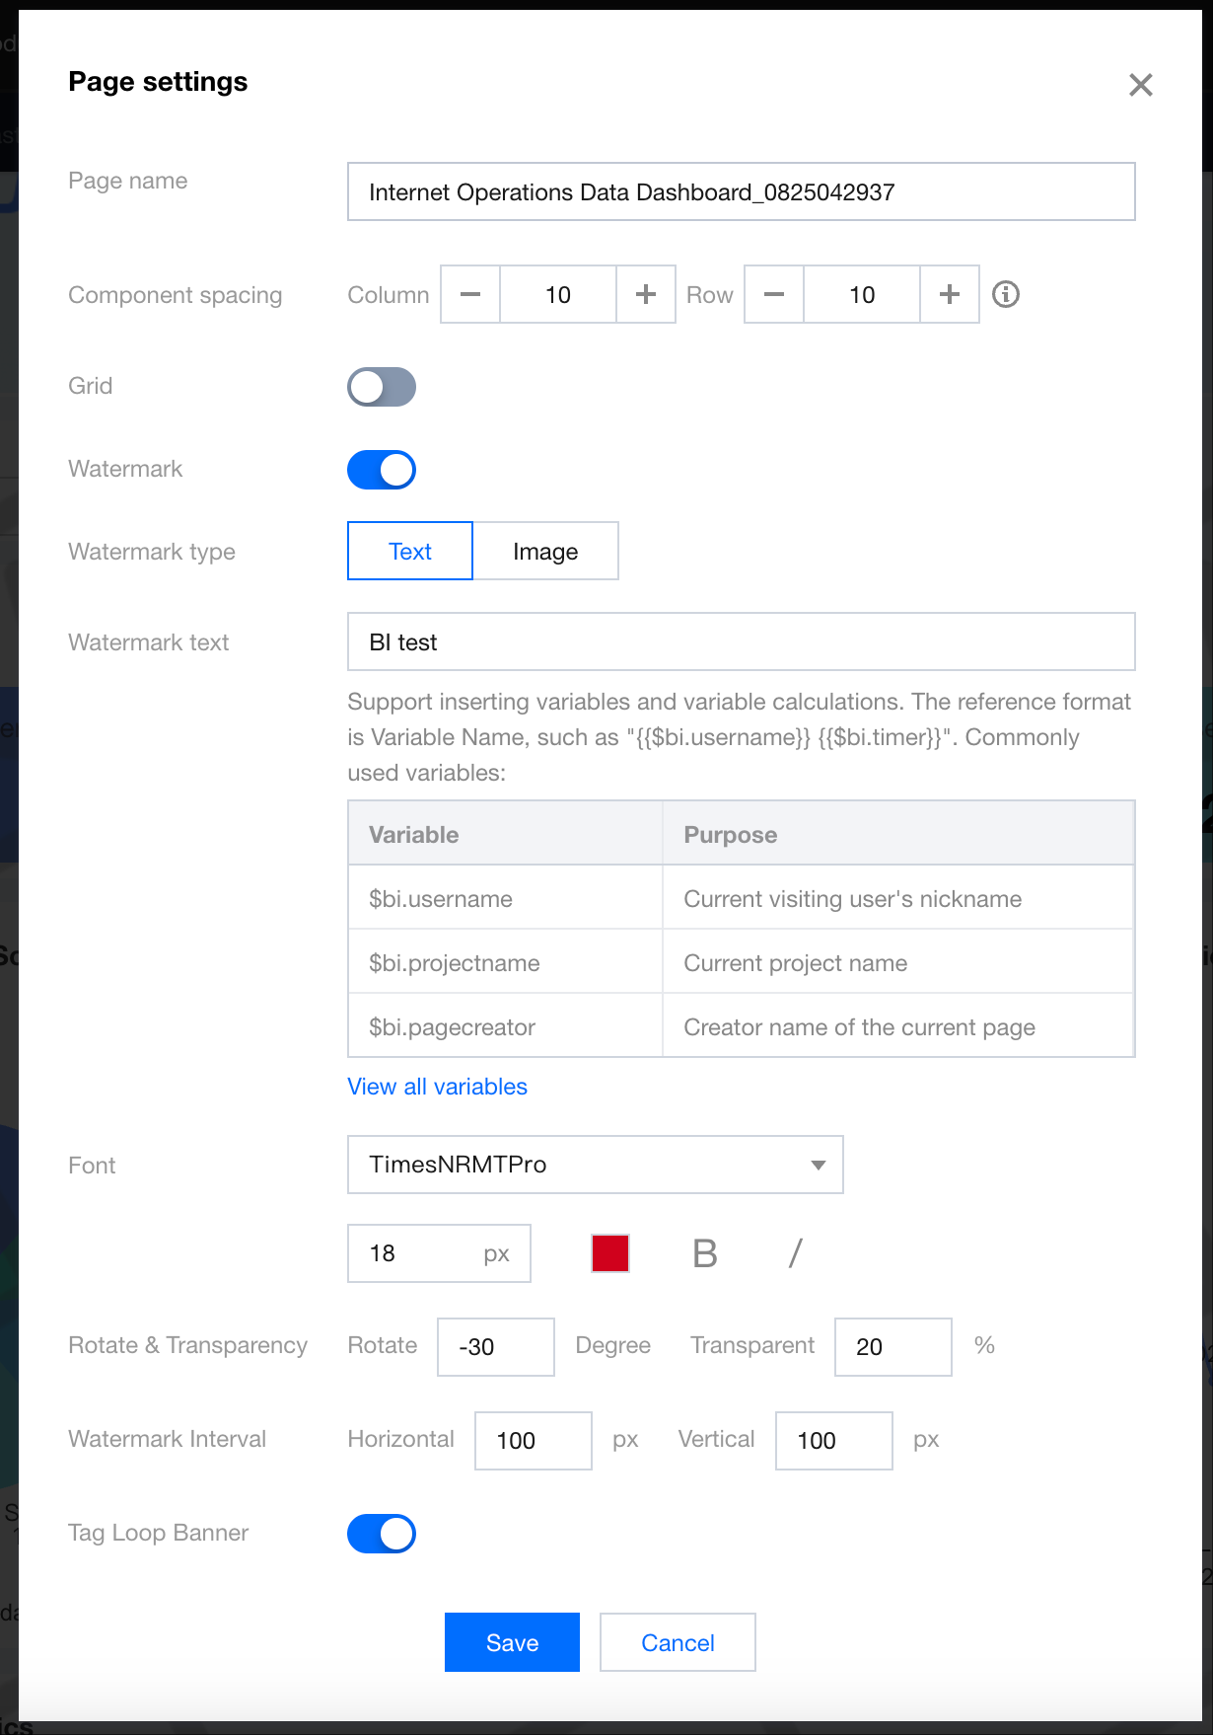Increase the Row spacing with plus
The height and width of the screenshot is (1735, 1213).
click(x=950, y=294)
